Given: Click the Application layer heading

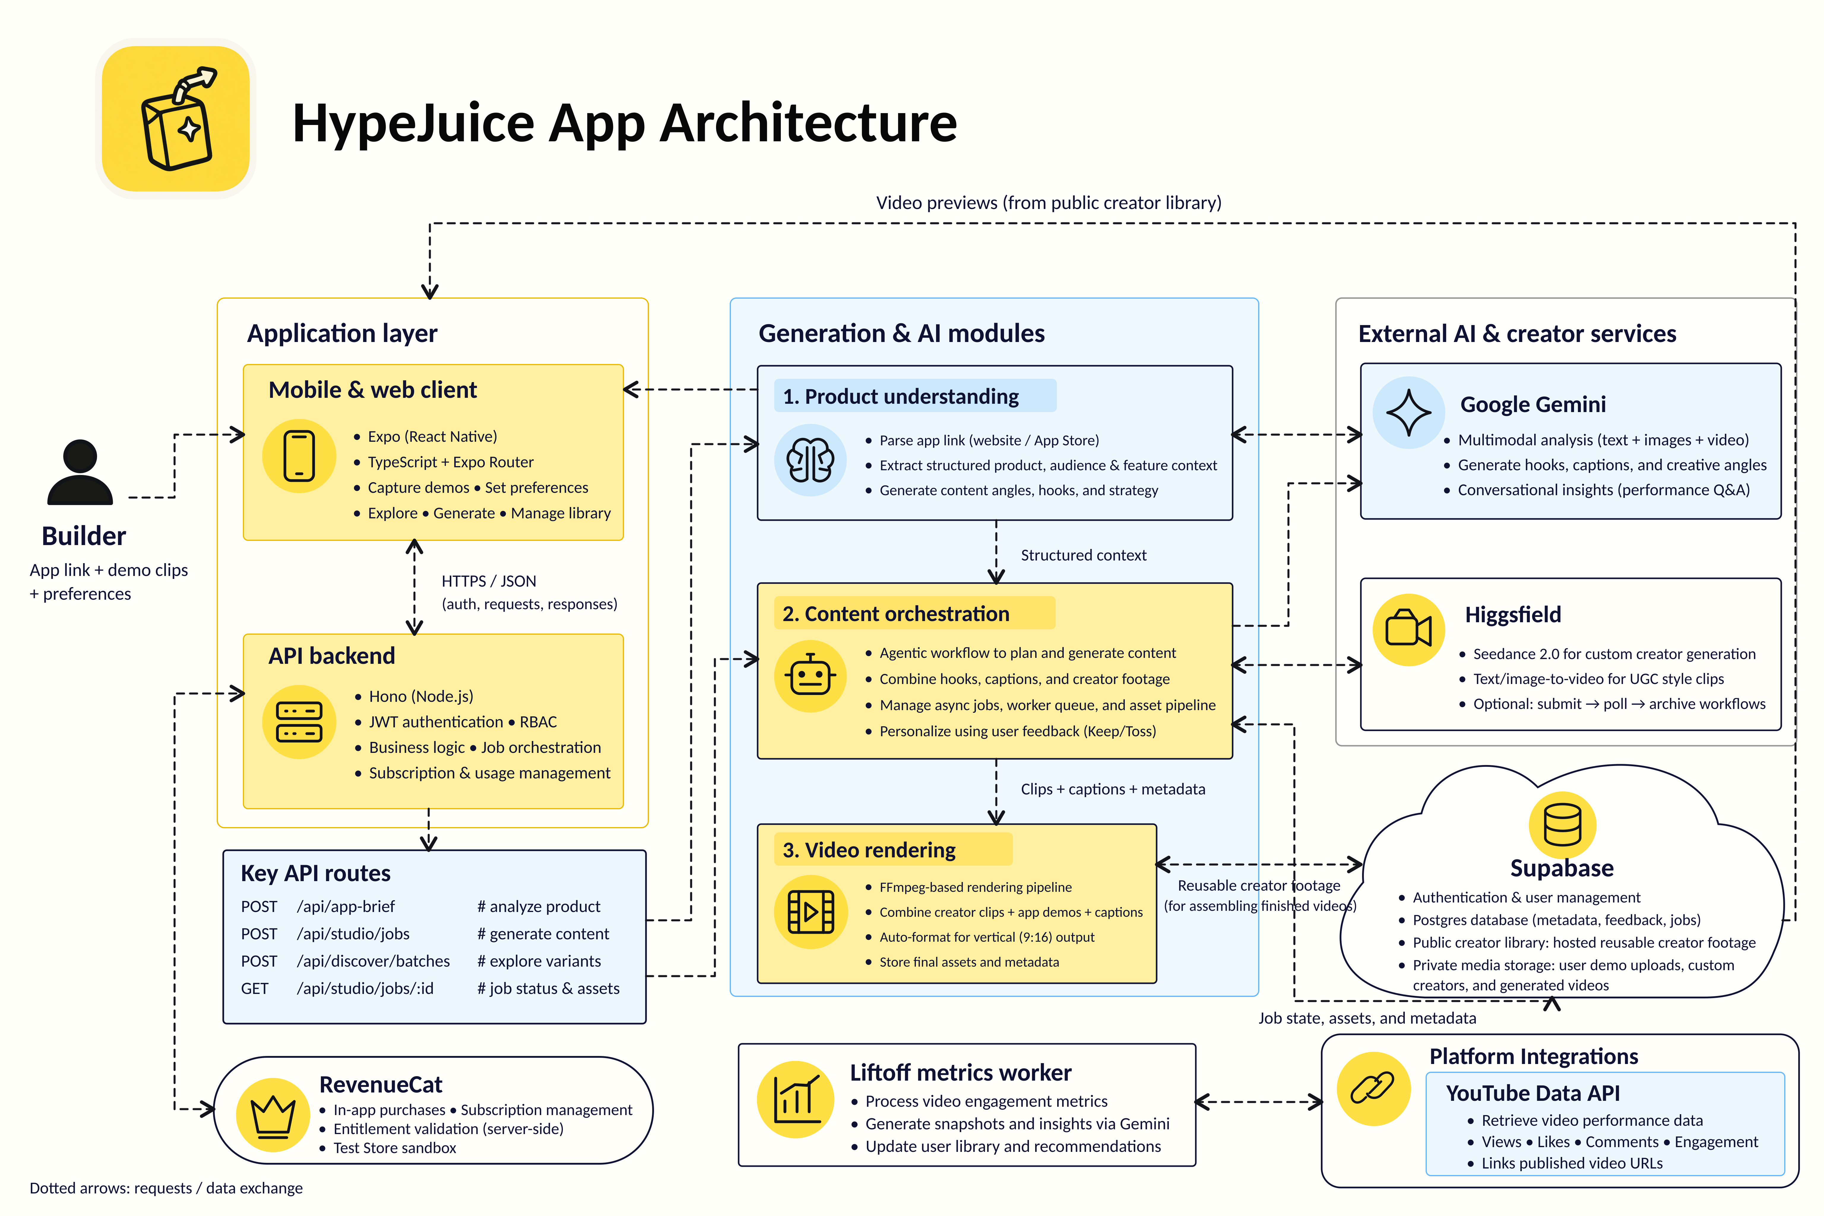Looking at the screenshot, I should 342,333.
